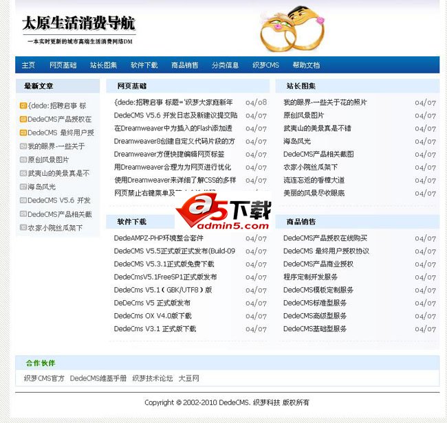447x423 pixels.
Task: Open the 商品销售 navigation item
Action: [x=185, y=65]
